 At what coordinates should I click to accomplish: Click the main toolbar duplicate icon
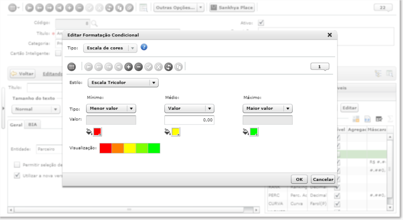[x=119, y=8]
